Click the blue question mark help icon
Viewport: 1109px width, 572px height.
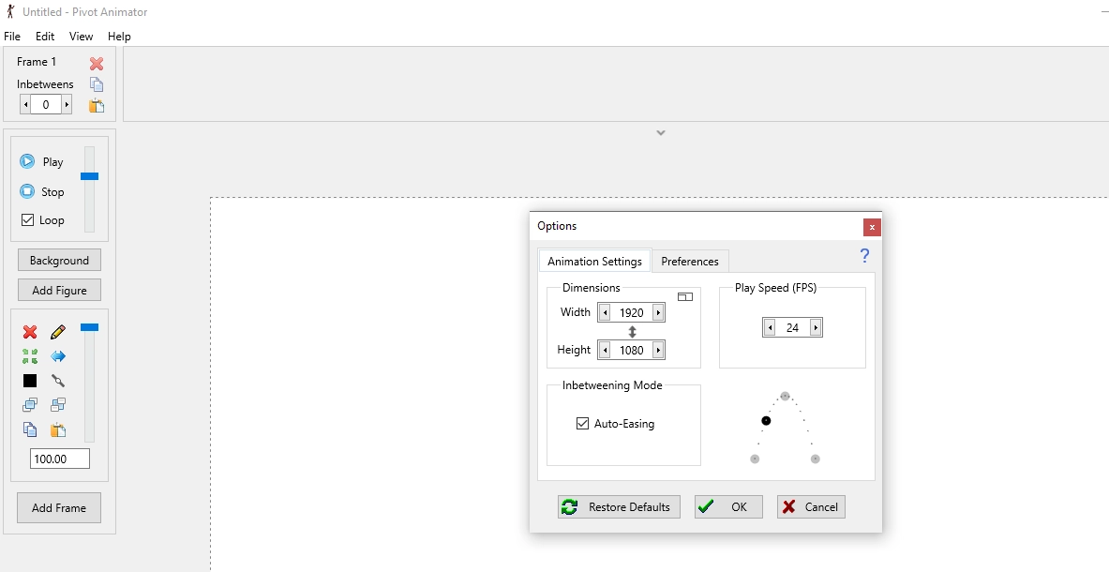pyautogui.click(x=864, y=256)
